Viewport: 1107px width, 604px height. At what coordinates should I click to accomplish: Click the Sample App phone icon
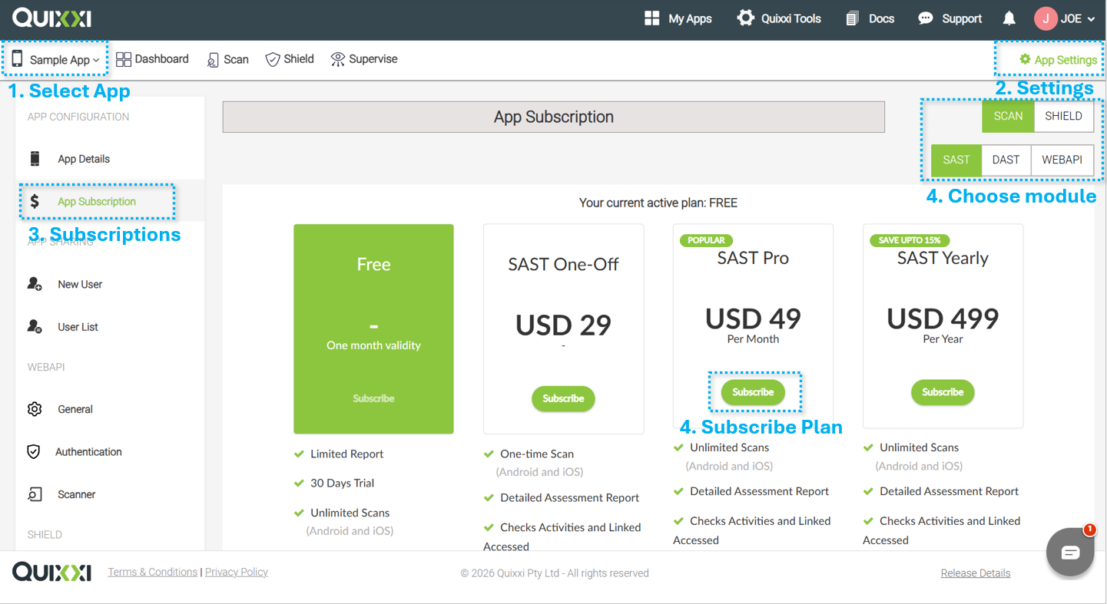pos(17,59)
